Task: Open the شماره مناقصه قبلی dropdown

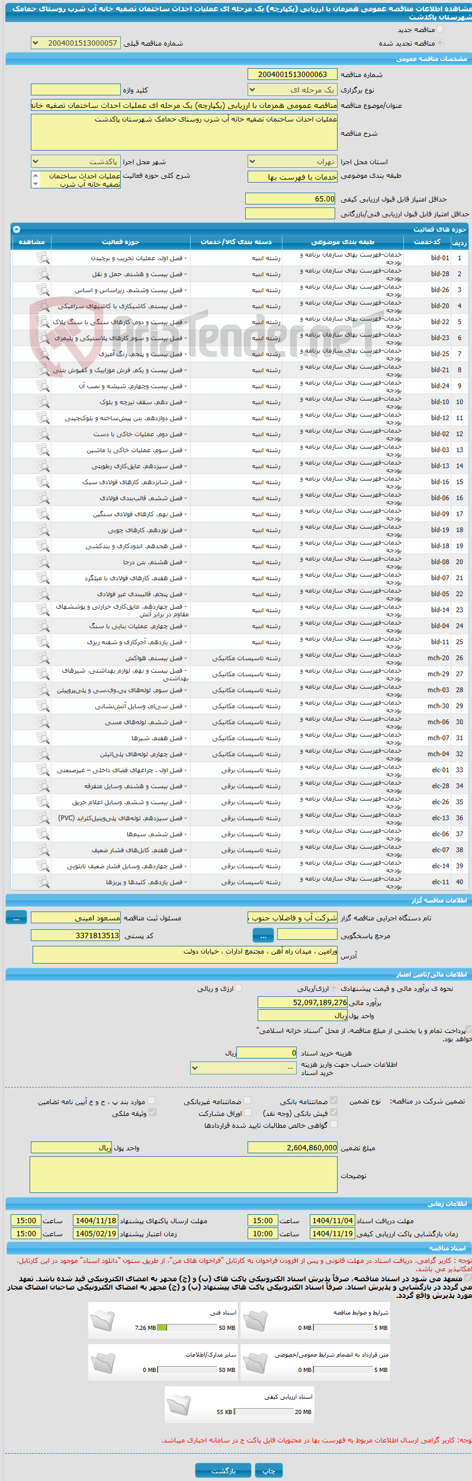Action: [x=75, y=43]
